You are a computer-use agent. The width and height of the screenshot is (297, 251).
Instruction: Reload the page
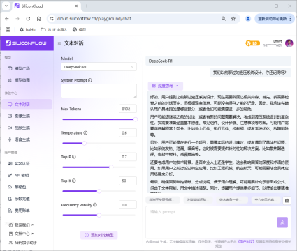tap(28, 19)
